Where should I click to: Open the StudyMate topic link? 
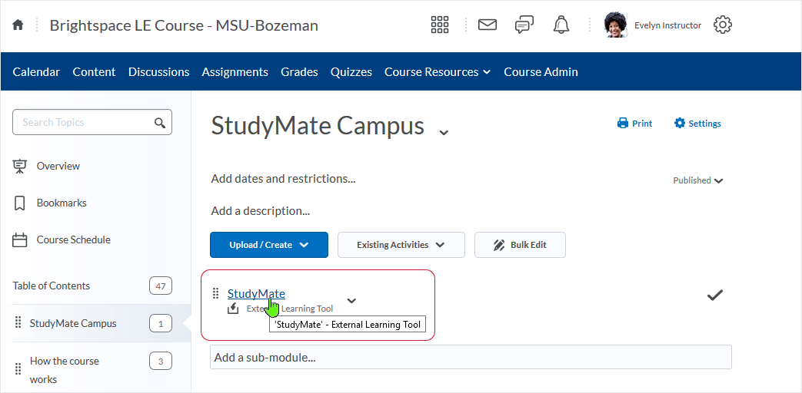pyautogui.click(x=256, y=293)
